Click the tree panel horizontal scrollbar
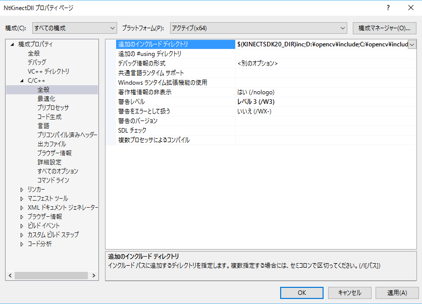Screen dimensions: 422x304 [50, 276]
